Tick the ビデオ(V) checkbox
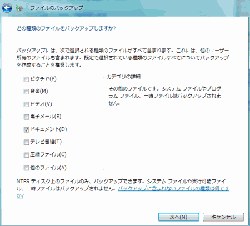250x226 pixels. point(26,104)
